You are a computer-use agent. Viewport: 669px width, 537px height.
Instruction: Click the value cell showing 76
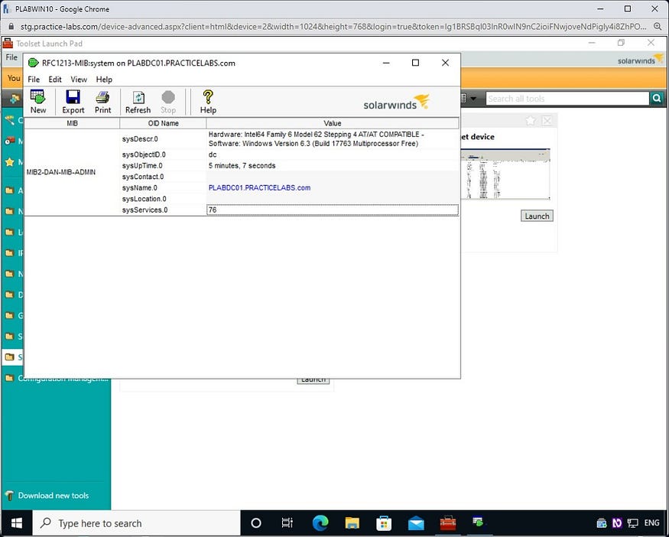(333, 210)
